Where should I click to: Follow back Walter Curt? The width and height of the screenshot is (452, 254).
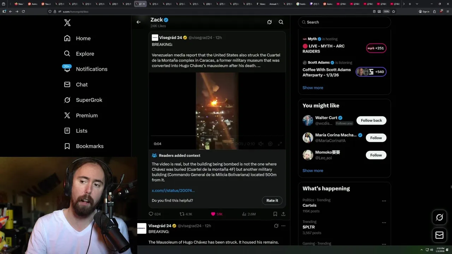371,120
